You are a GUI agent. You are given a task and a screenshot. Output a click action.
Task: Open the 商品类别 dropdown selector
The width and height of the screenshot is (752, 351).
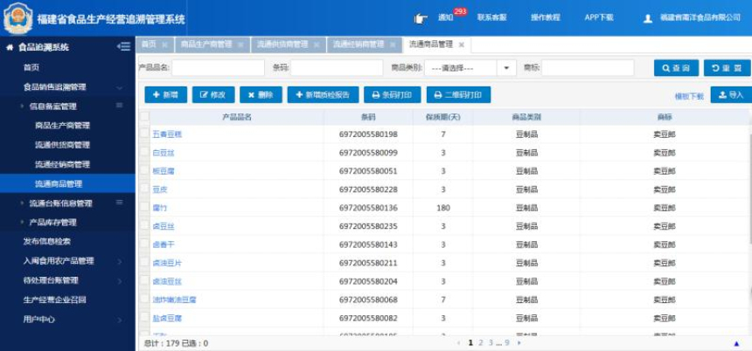470,68
